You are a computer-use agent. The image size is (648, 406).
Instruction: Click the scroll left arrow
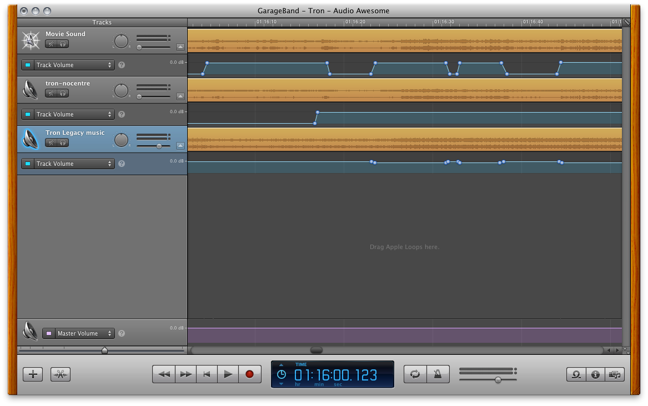[x=609, y=351]
